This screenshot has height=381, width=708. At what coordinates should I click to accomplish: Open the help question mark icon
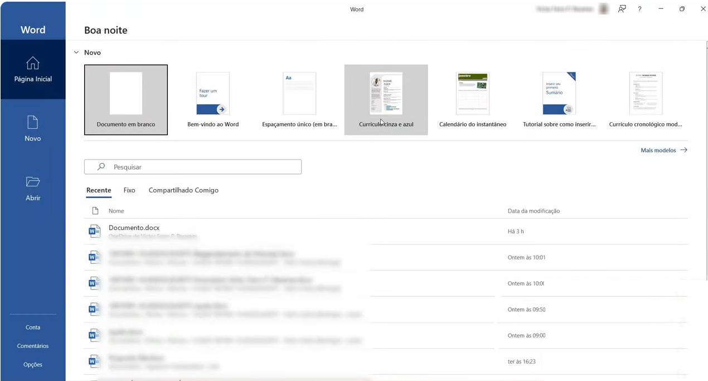click(x=639, y=9)
